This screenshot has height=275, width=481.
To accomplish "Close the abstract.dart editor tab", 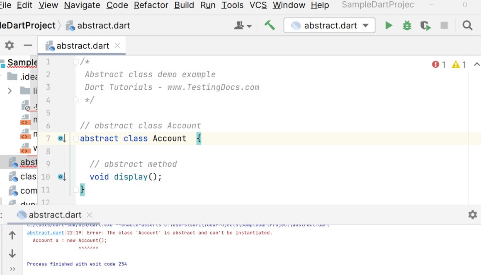I will (117, 45).
